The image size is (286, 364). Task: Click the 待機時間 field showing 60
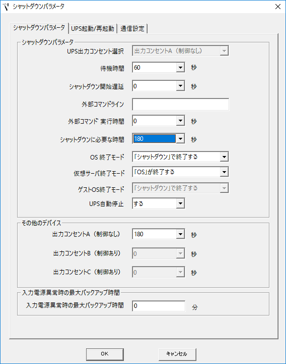pyautogui.click(x=154, y=68)
